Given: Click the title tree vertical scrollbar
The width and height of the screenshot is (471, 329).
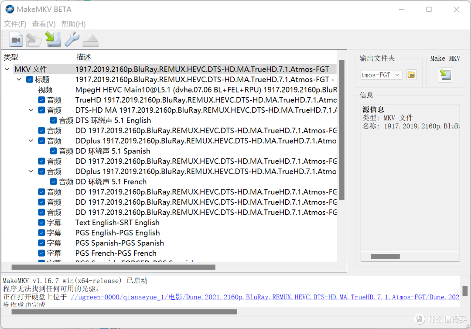Looking at the screenshot, I should click(x=342, y=130).
